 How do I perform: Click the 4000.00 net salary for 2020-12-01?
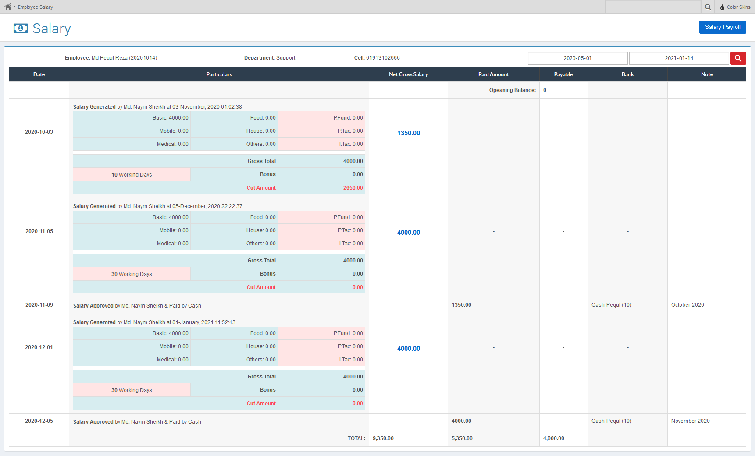[408, 349]
